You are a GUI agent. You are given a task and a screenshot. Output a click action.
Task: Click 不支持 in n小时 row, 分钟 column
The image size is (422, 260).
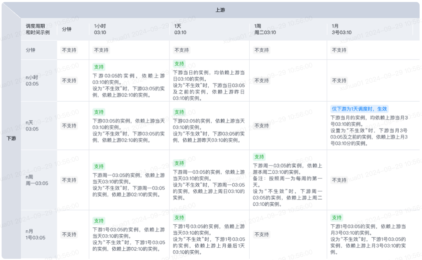tap(69, 81)
